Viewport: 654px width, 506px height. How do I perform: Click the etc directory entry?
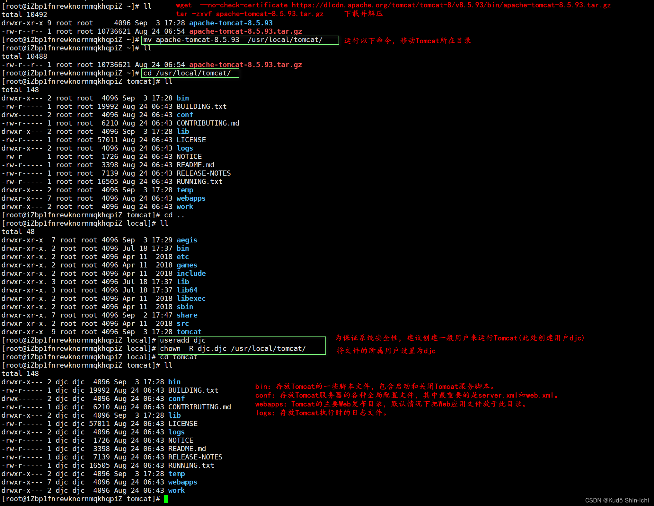[x=182, y=257]
